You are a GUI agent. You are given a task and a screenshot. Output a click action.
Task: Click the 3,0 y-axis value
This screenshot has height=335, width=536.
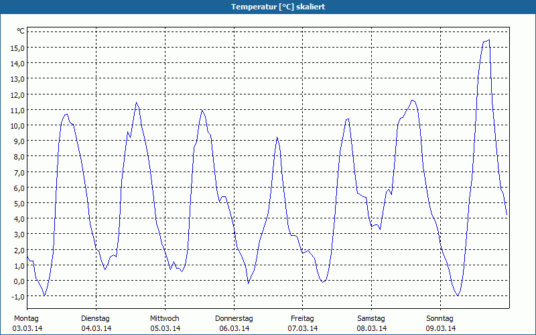coord(19,234)
